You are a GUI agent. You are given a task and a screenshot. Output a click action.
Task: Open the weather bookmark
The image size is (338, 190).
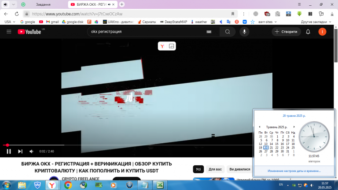[199, 22]
